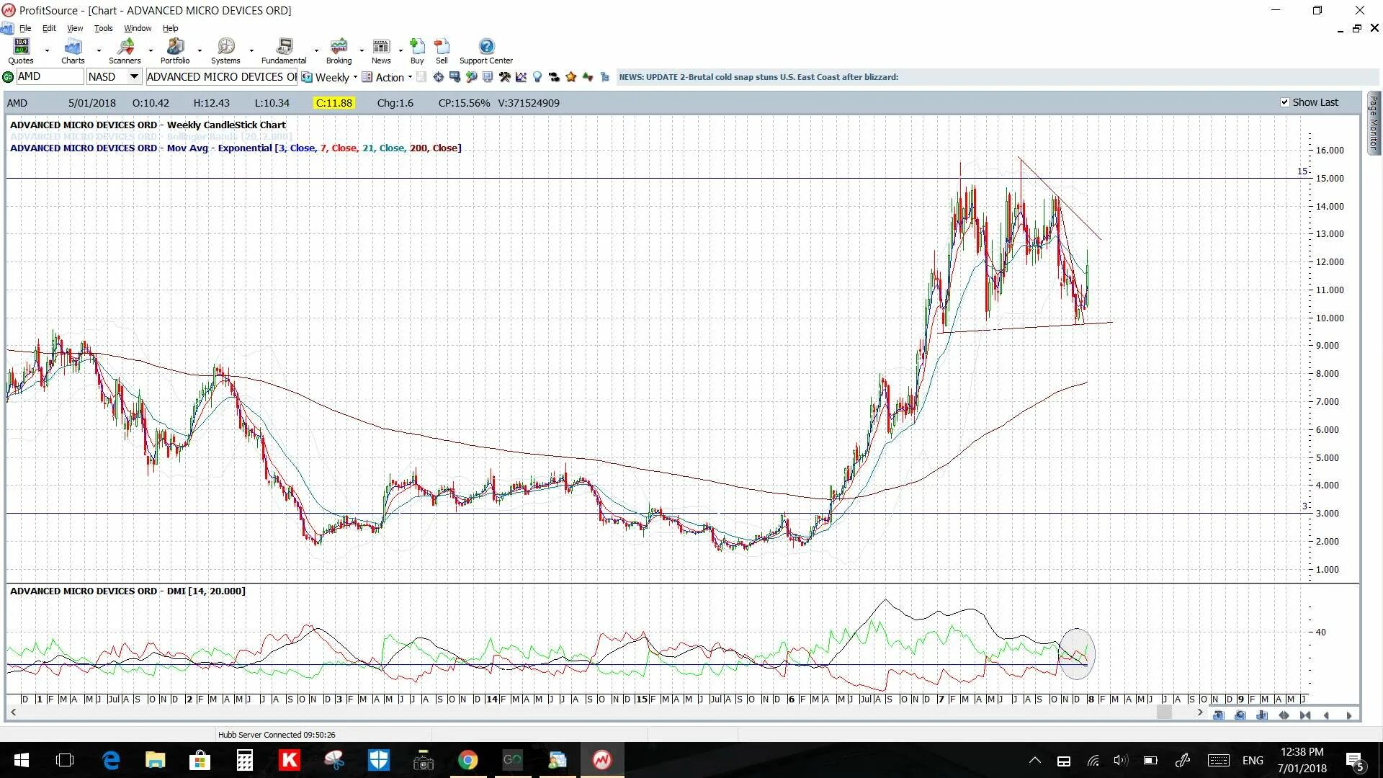Uncheck the Show Last checkbox
Image resolution: width=1383 pixels, height=778 pixels.
1284,102
